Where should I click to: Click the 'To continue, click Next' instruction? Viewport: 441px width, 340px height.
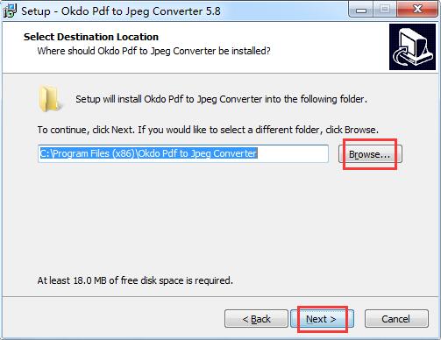208,130
